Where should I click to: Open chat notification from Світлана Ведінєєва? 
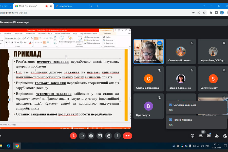pyautogui.click(x=196, y=107)
